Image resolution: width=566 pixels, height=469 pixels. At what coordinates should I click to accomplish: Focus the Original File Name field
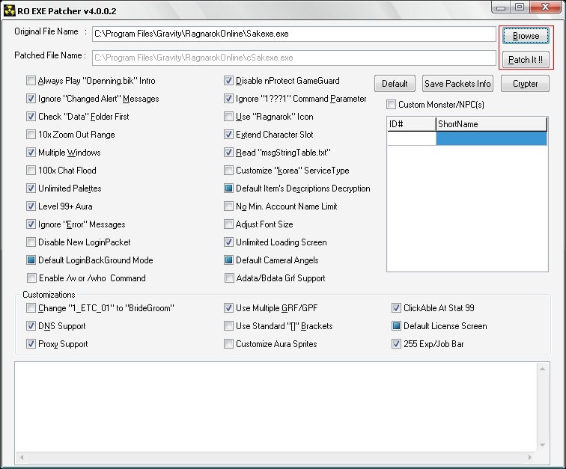pyautogui.click(x=294, y=34)
